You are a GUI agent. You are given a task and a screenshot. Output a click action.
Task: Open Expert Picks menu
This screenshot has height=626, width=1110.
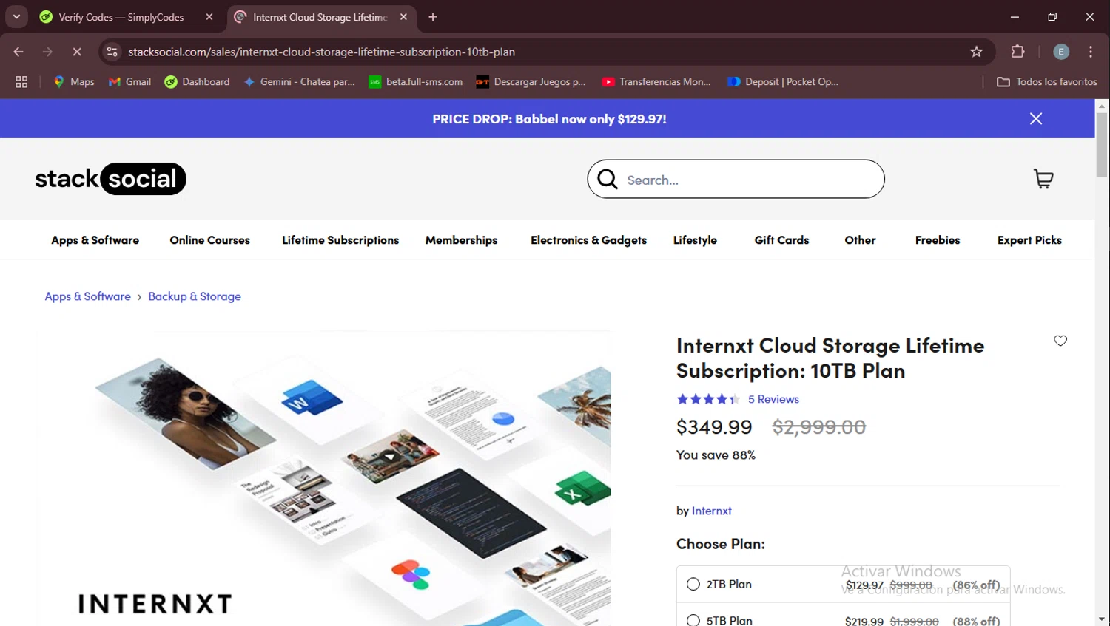tap(1029, 240)
